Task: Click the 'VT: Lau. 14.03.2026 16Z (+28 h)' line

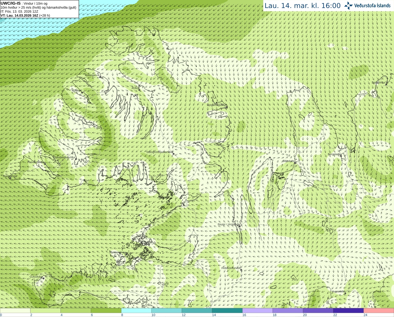Action: (x=25, y=15)
